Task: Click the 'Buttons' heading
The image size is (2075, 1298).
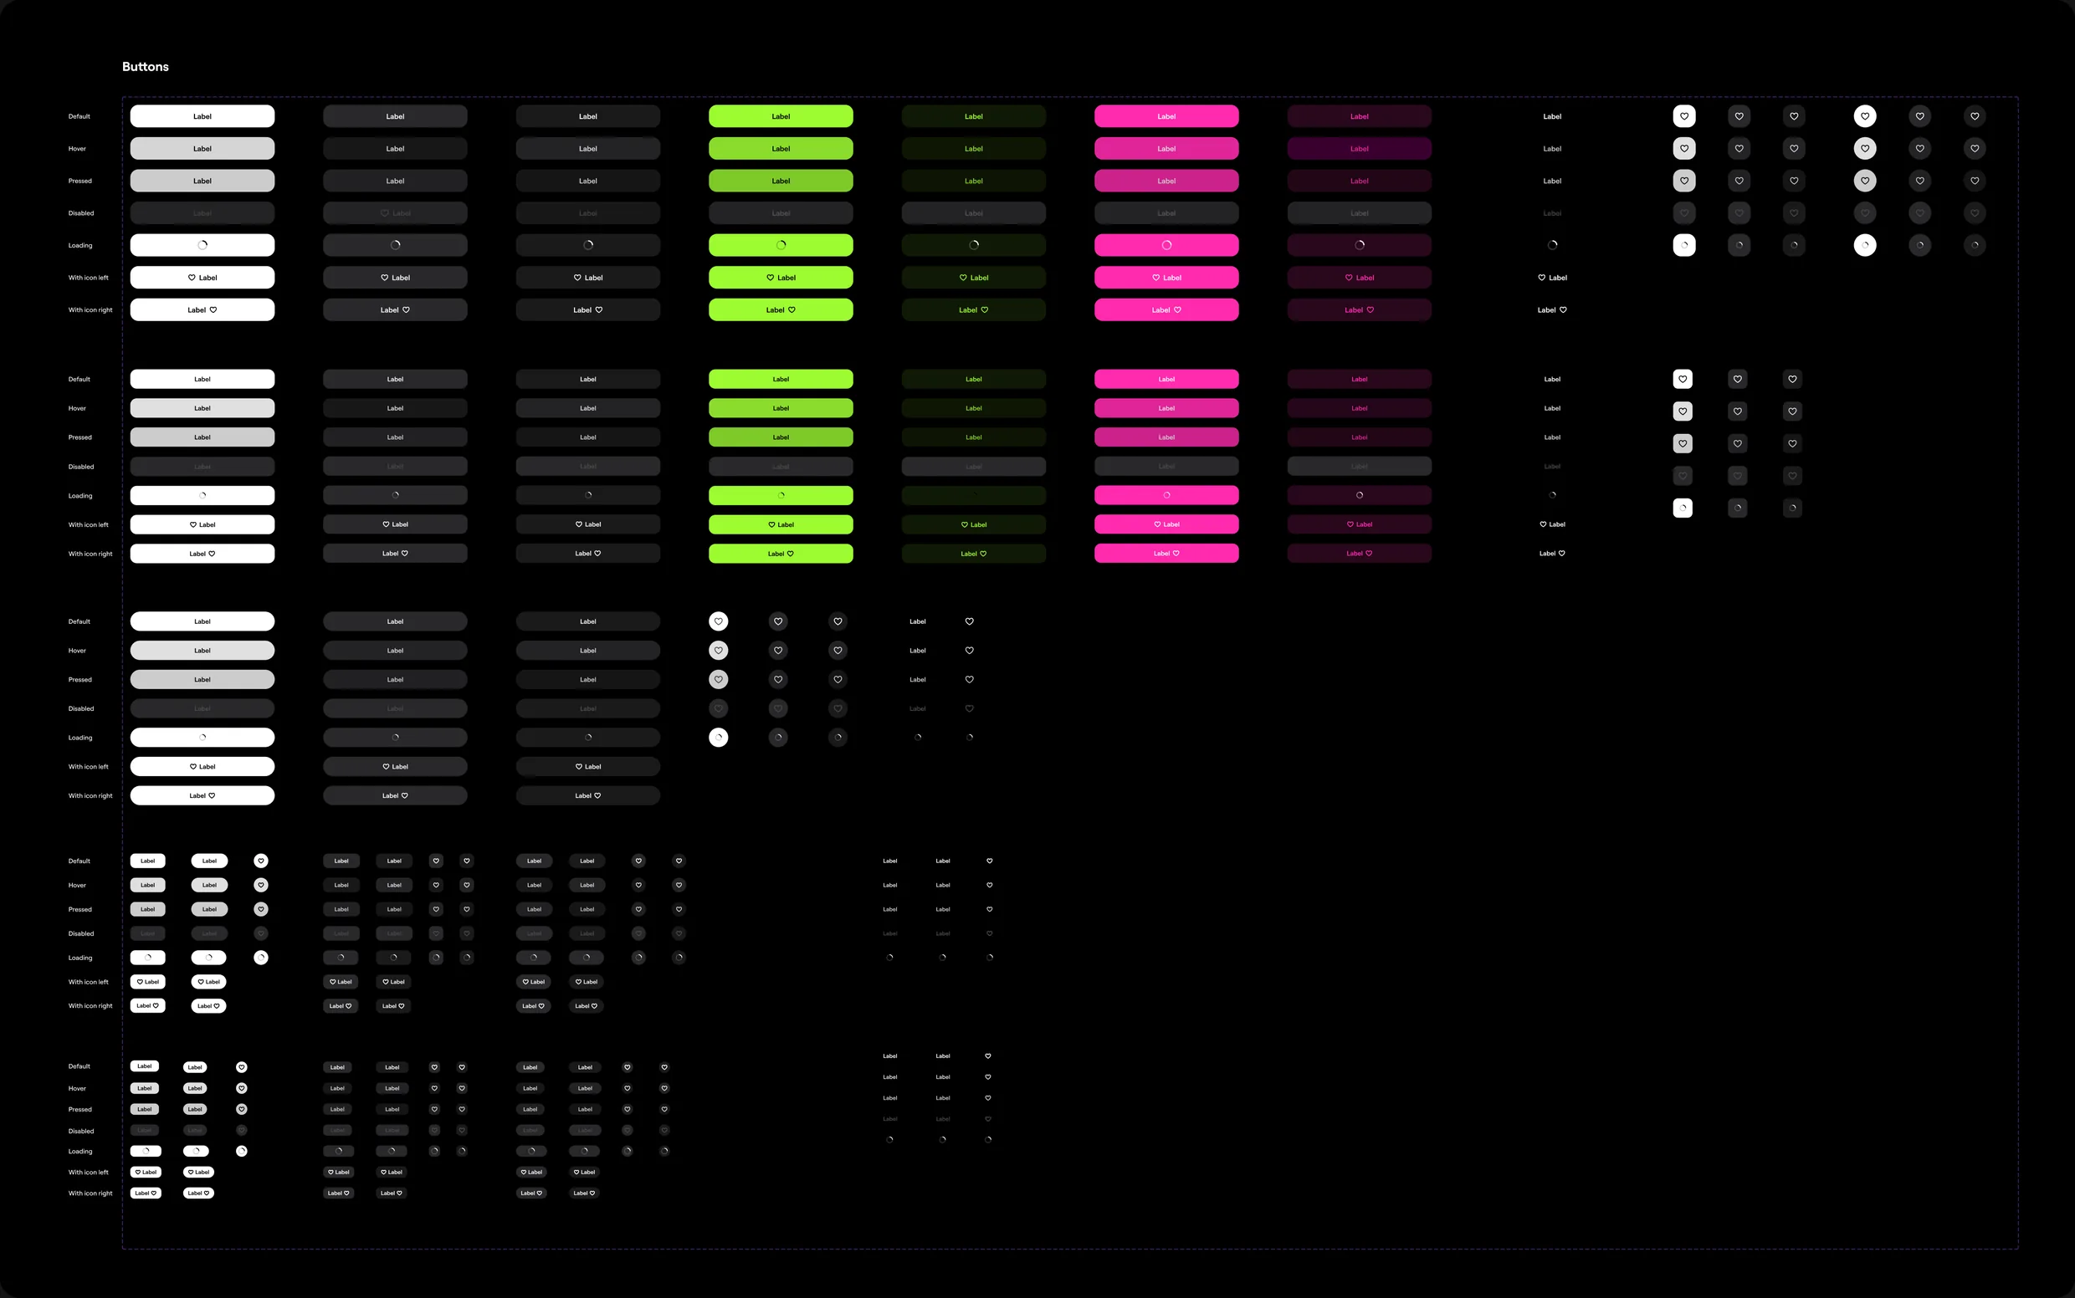Action: (145, 67)
